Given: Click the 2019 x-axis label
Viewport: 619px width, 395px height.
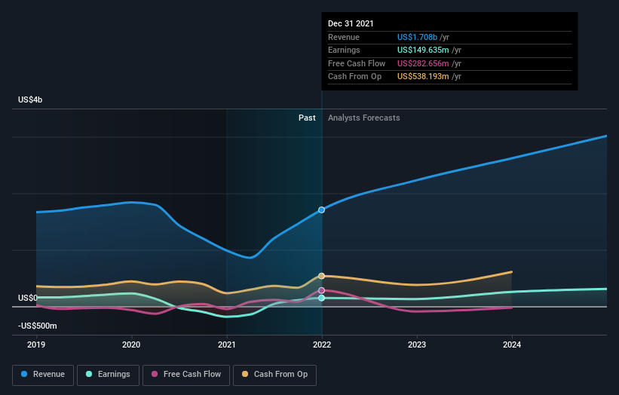Looking at the screenshot, I should click(x=36, y=345).
